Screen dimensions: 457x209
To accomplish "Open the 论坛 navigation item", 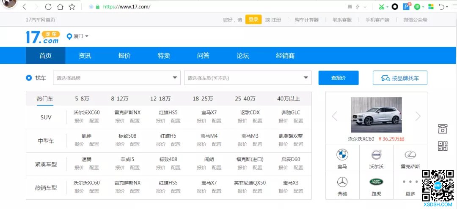I will tap(243, 55).
